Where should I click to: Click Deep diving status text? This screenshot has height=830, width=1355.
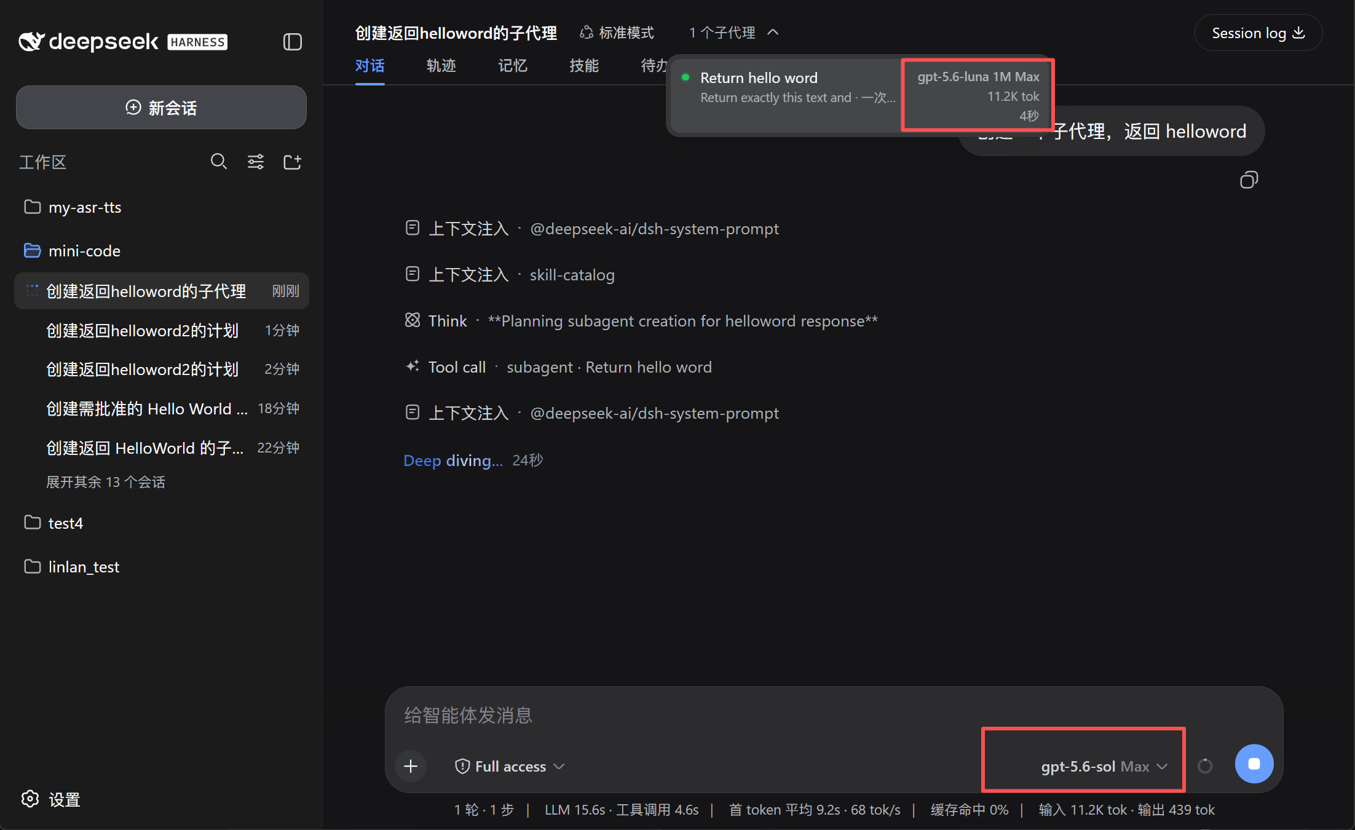click(x=453, y=460)
